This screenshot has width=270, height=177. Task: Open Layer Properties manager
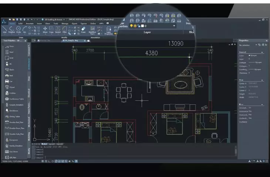(108, 30)
